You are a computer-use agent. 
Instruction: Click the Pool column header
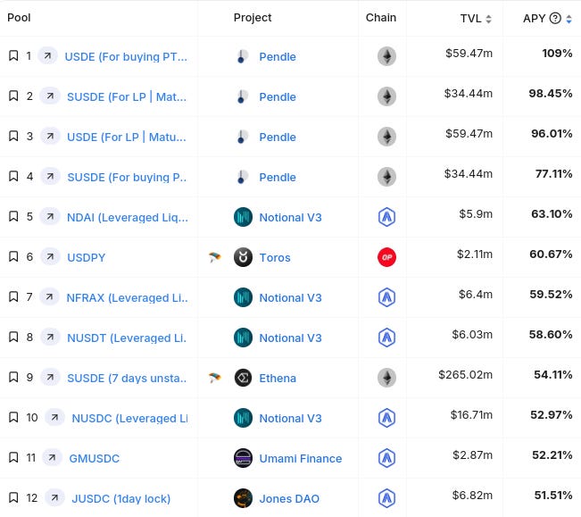click(x=19, y=18)
